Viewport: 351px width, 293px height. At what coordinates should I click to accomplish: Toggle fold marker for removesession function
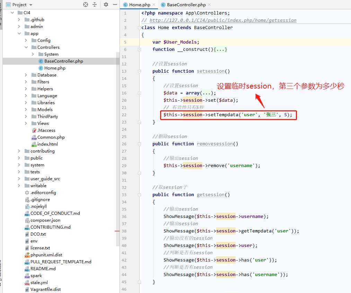139,144
